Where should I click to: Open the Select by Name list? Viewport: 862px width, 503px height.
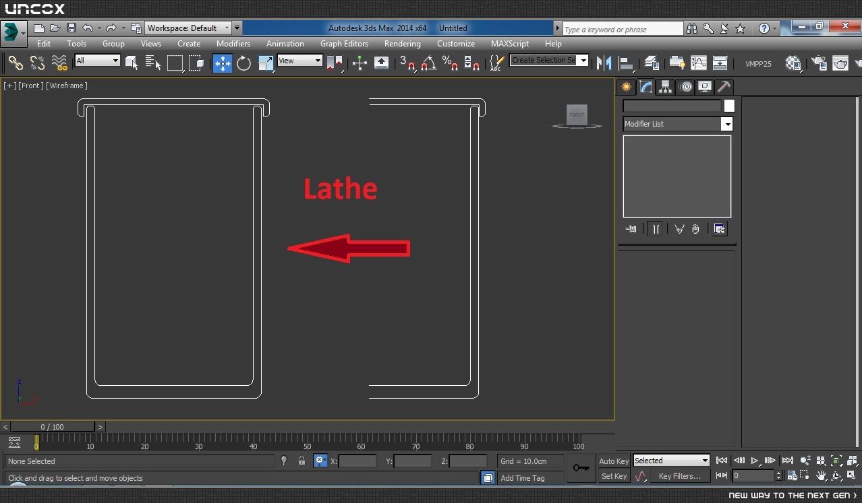153,63
